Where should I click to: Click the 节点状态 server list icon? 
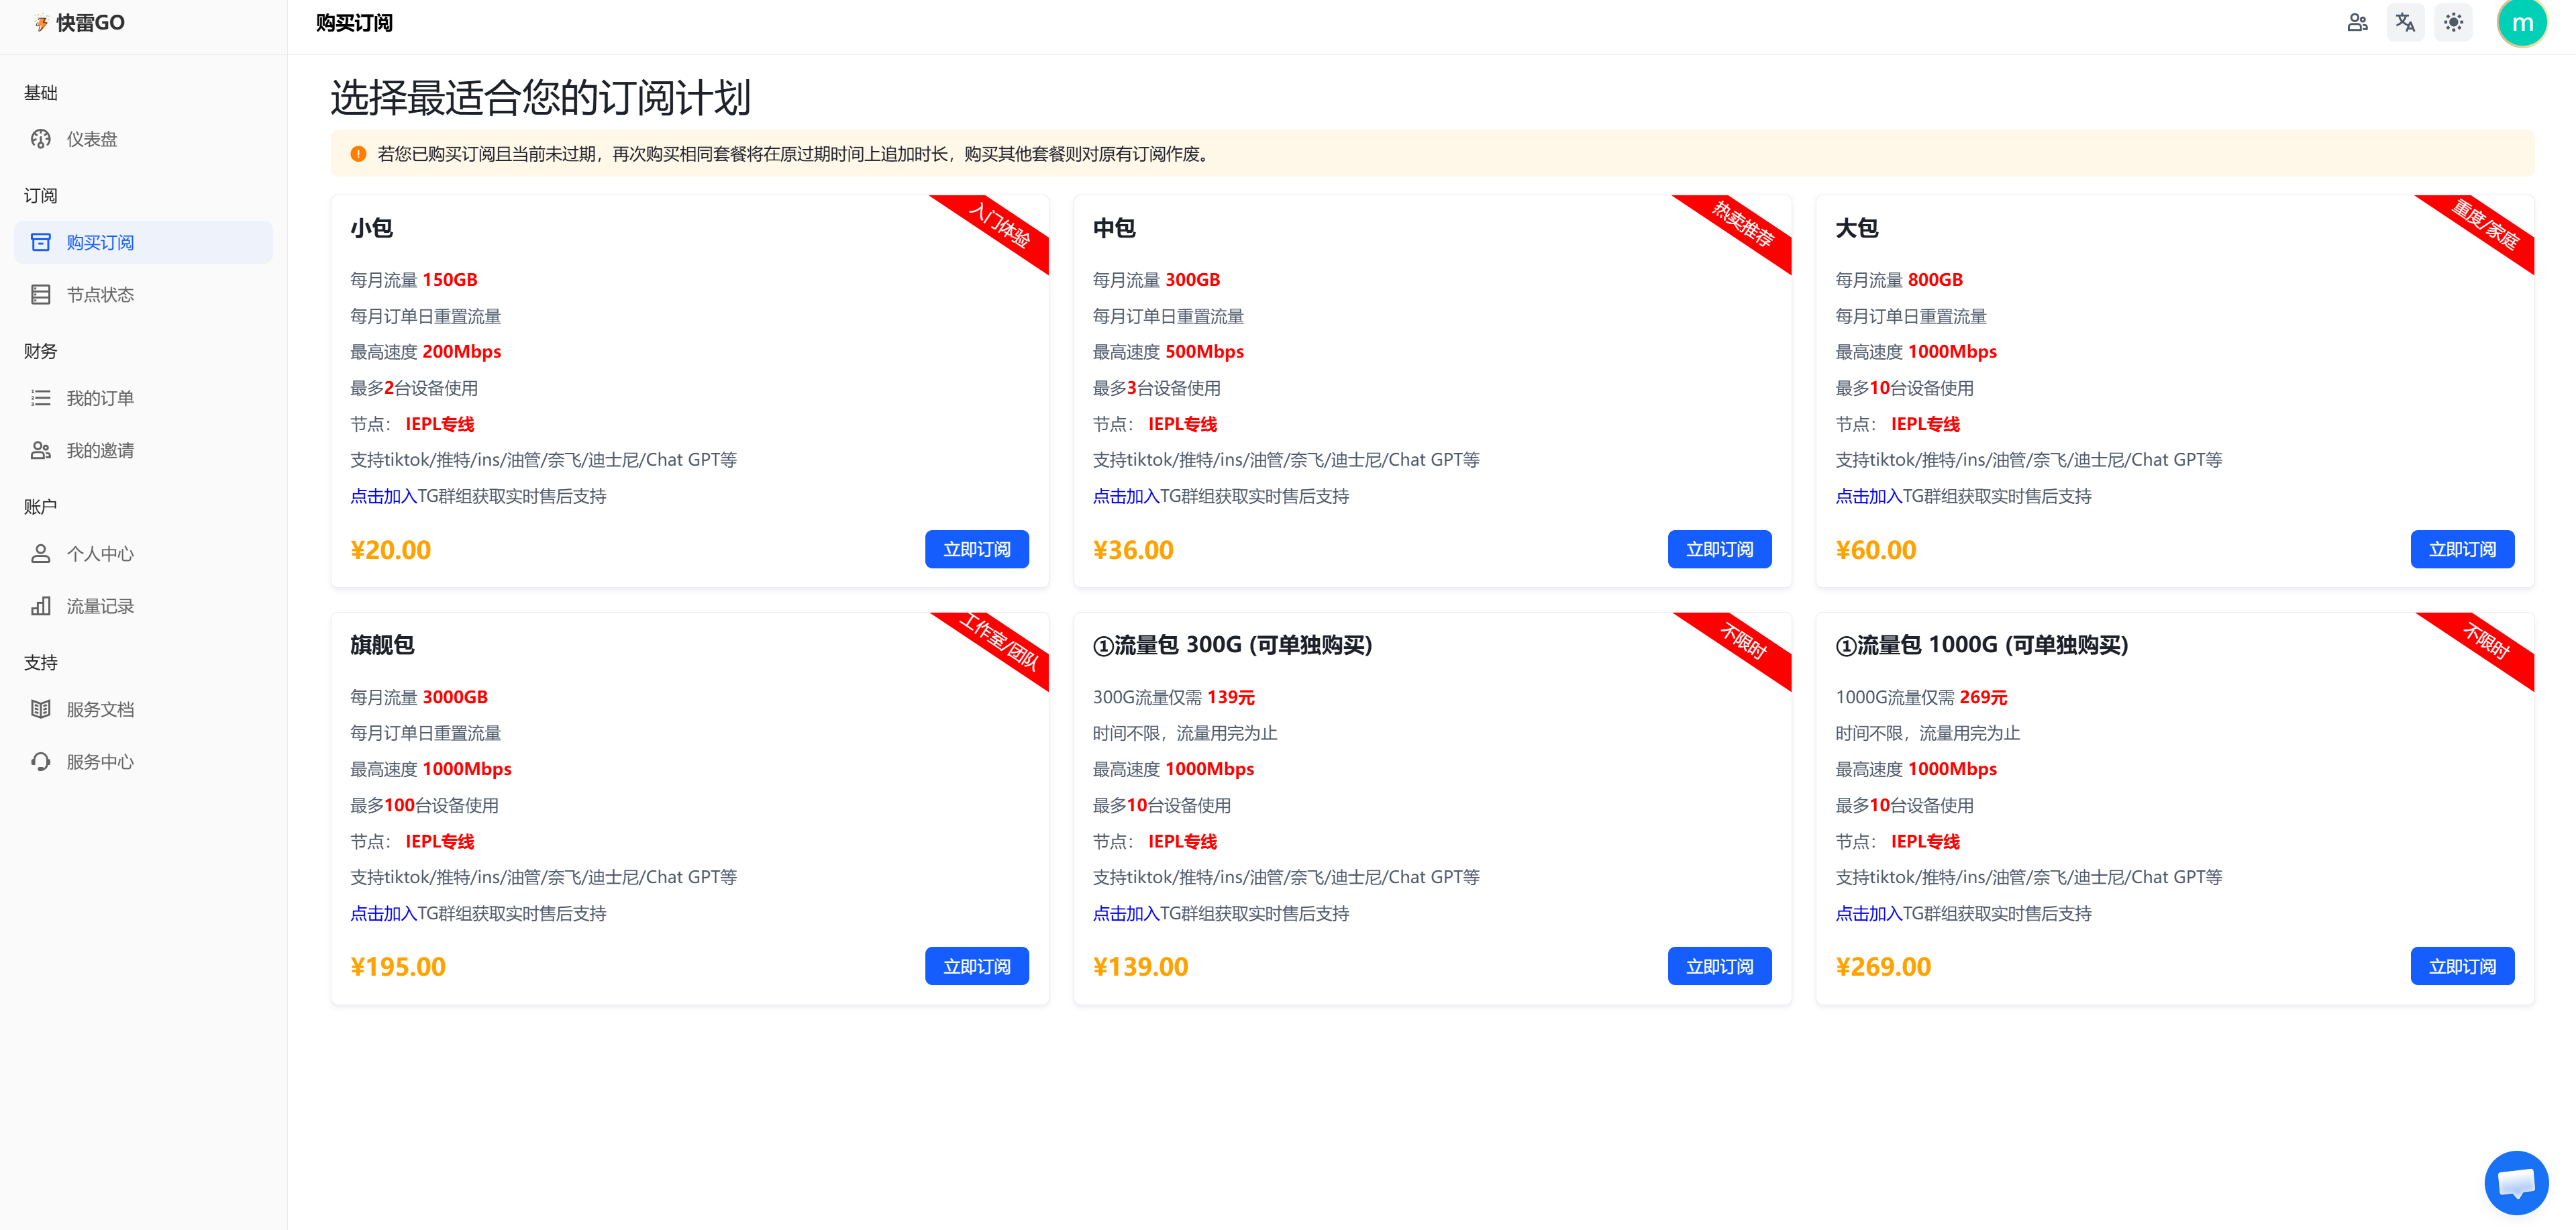[x=41, y=295]
